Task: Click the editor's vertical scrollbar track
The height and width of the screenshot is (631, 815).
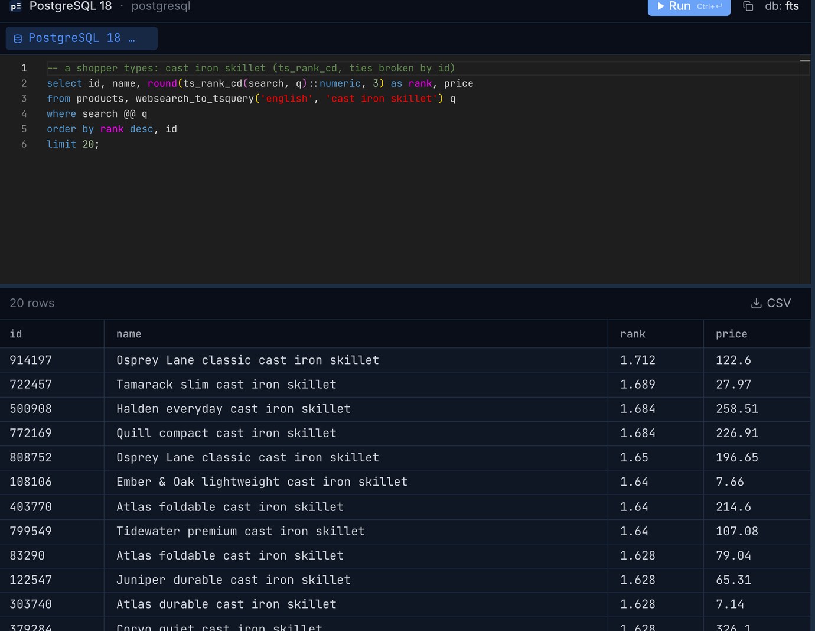Action: coord(805,170)
